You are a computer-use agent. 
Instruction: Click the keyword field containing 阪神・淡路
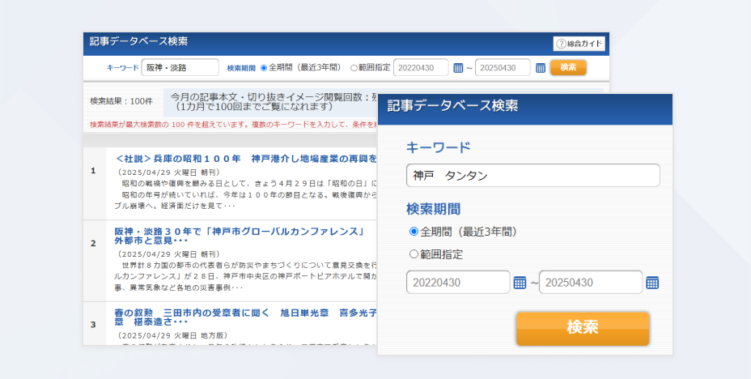tap(180, 68)
